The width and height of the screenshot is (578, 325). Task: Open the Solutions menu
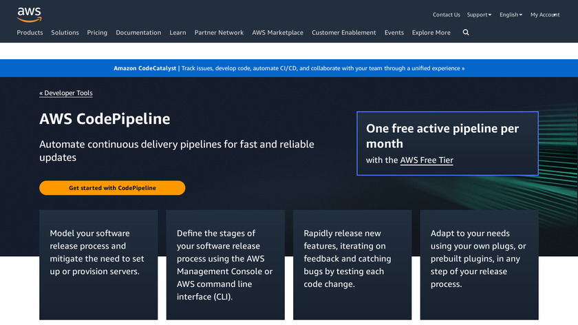pyautogui.click(x=65, y=32)
